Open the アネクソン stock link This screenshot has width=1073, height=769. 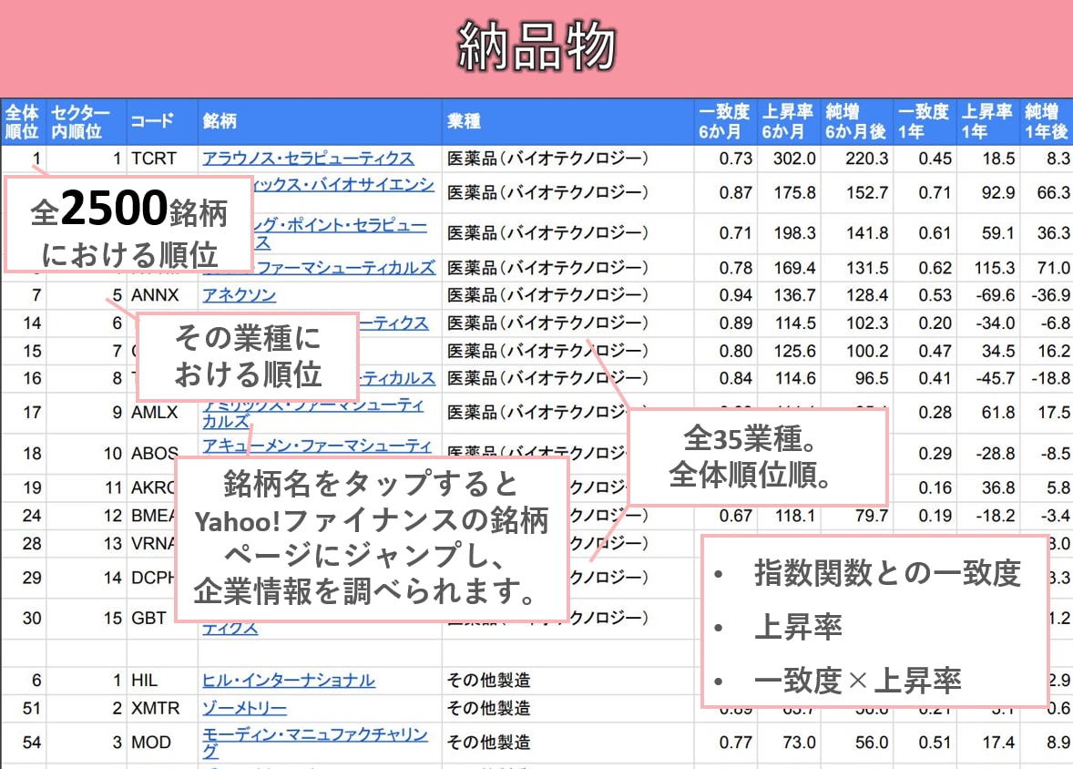[239, 295]
